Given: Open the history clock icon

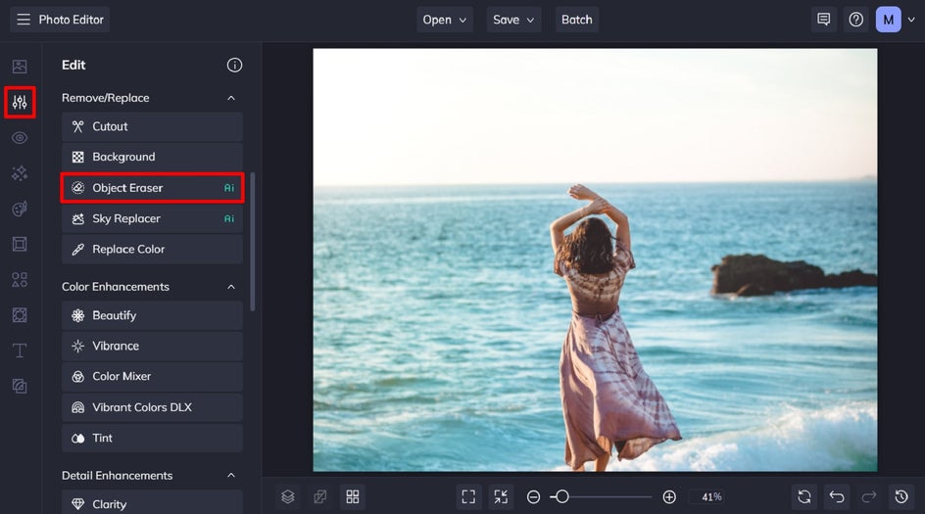Looking at the screenshot, I should [x=901, y=497].
